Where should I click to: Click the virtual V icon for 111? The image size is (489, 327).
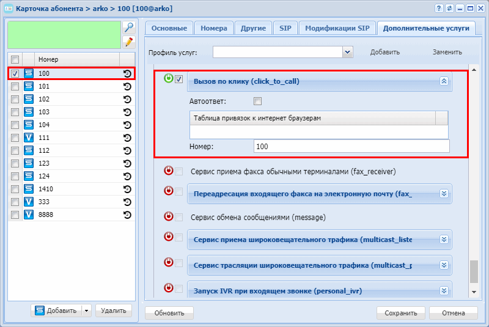point(29,138)
